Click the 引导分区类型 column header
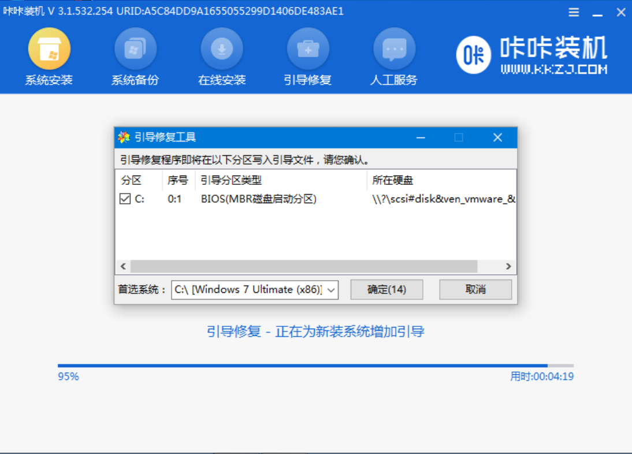 click(281, 180)
